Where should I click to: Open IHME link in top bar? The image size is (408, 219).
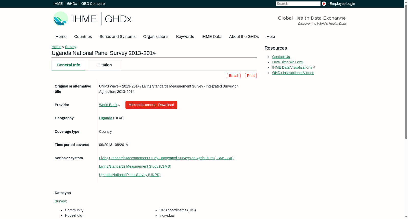tap(58, 4)
